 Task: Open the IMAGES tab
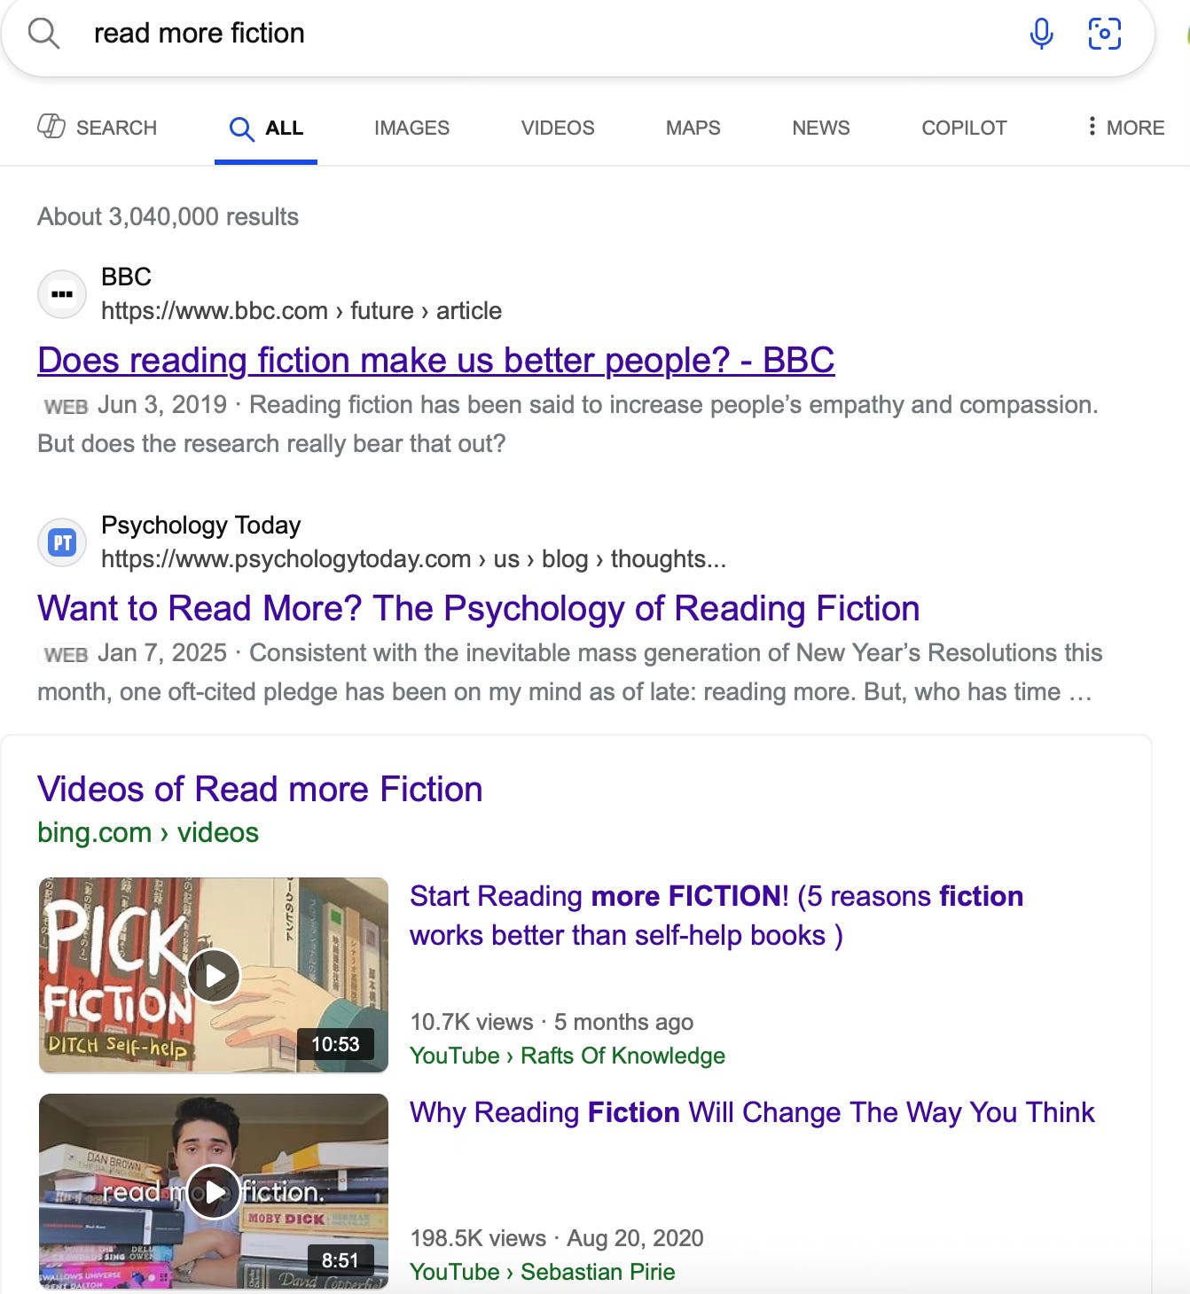point(411,128)
